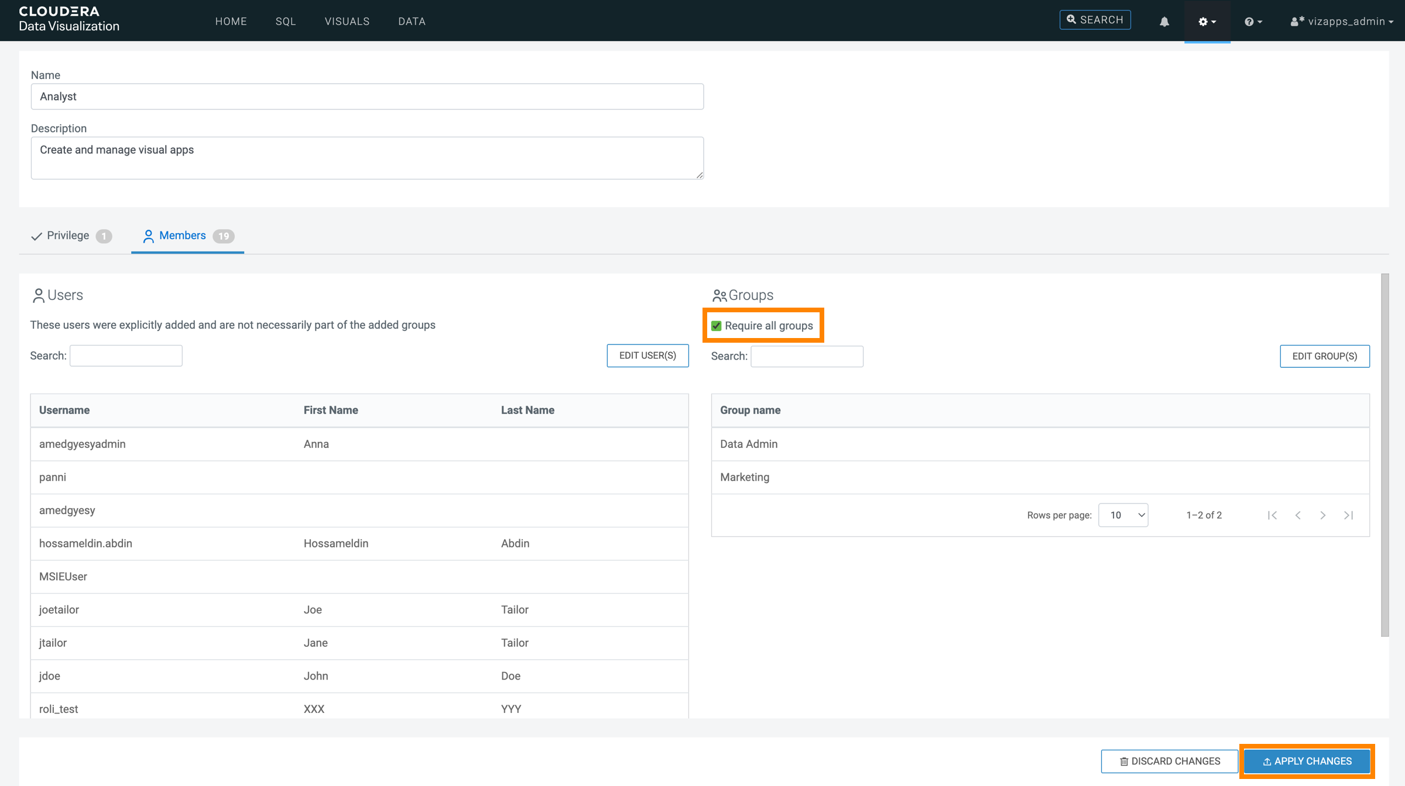
Task: Open the help question mark menu
Action: click(1253, 22)
